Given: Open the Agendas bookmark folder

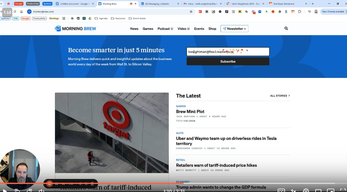Looking at the screenshot, I should [x=101, y=19].
